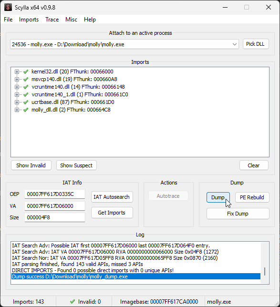Open the attached process dropdown list
The height and width of the screenshot is (307, 280).
tap(235, 44)
